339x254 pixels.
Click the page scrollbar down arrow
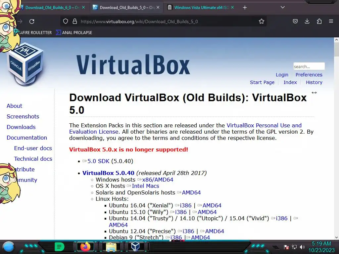click(x=336, y=237)
